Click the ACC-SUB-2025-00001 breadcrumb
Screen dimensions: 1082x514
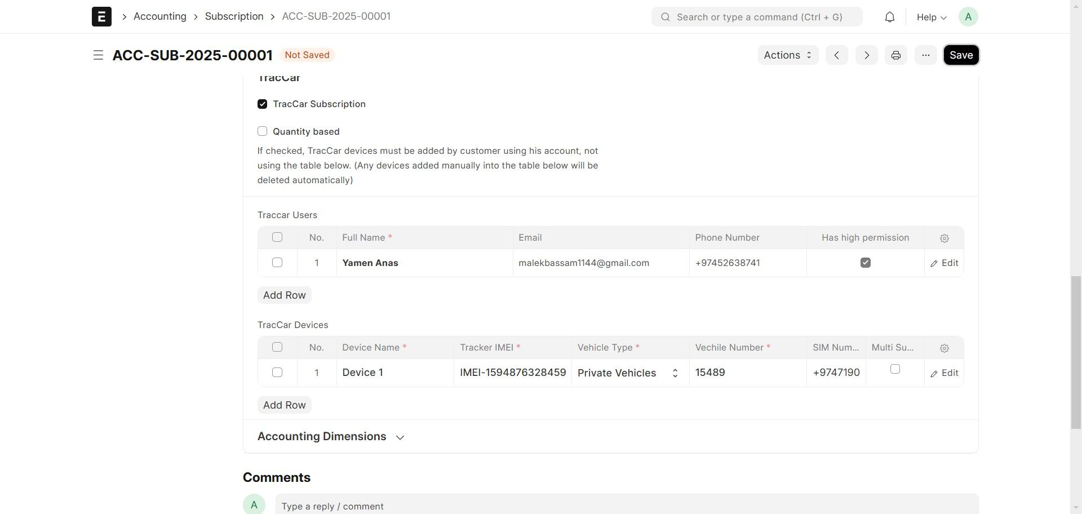tap(336, 16)
